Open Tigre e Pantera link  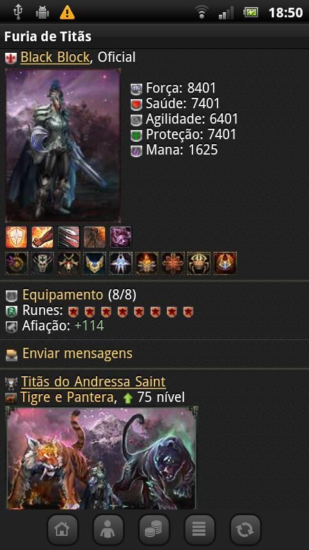68,397
